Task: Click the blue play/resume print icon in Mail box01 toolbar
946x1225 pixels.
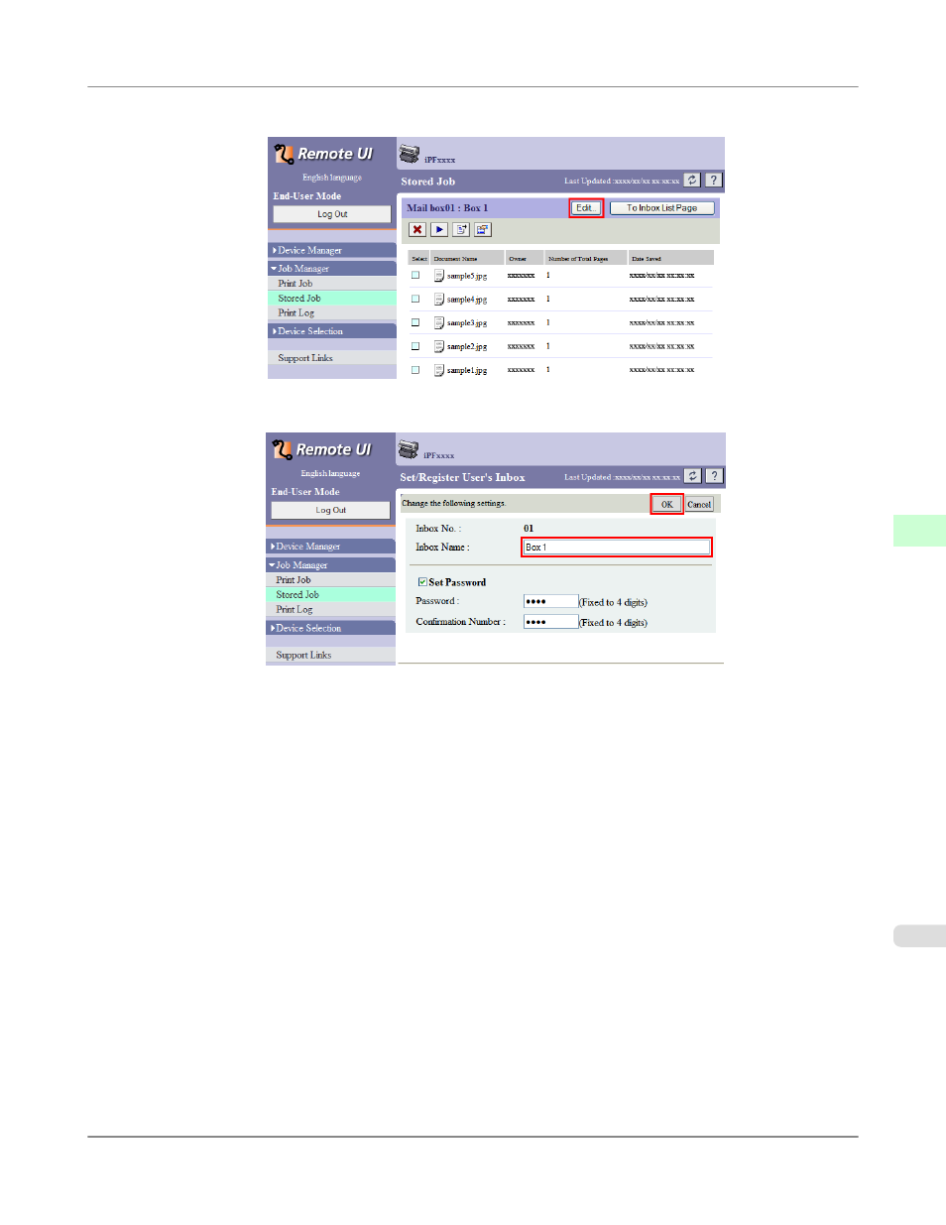Action: click(439, 229)
